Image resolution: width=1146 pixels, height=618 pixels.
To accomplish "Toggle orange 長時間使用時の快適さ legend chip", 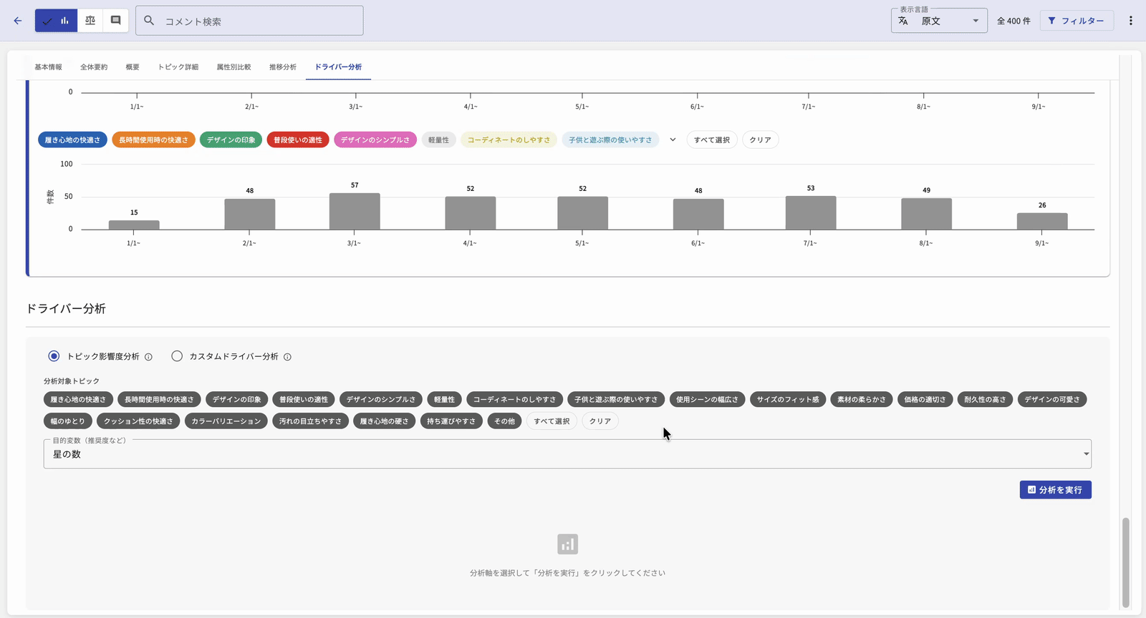I will (153, 140).
